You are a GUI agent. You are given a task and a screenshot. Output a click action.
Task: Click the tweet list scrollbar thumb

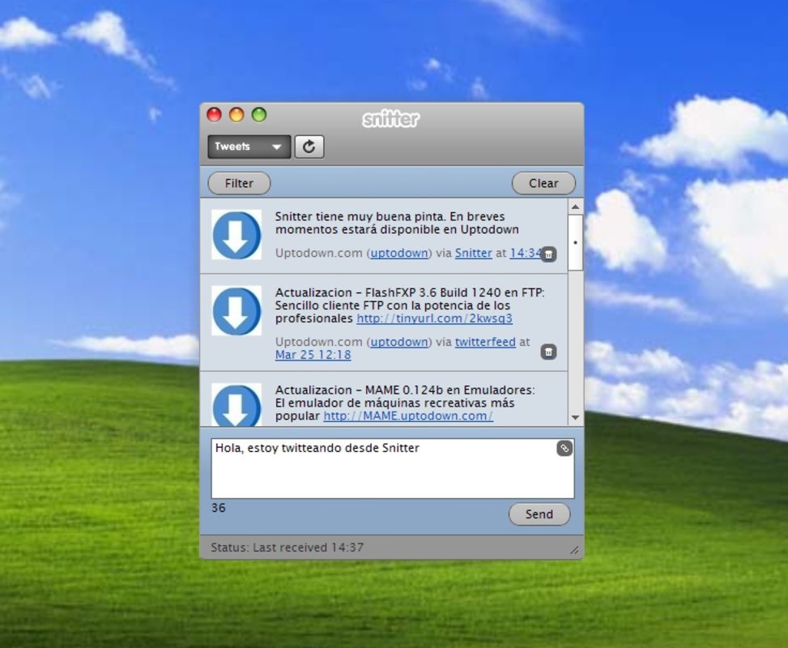point(576,243)
